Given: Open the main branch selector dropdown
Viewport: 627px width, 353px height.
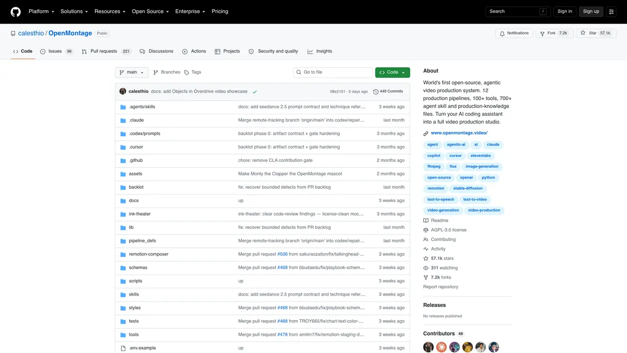Looking at the screenshot, I should tap(132, 72).
